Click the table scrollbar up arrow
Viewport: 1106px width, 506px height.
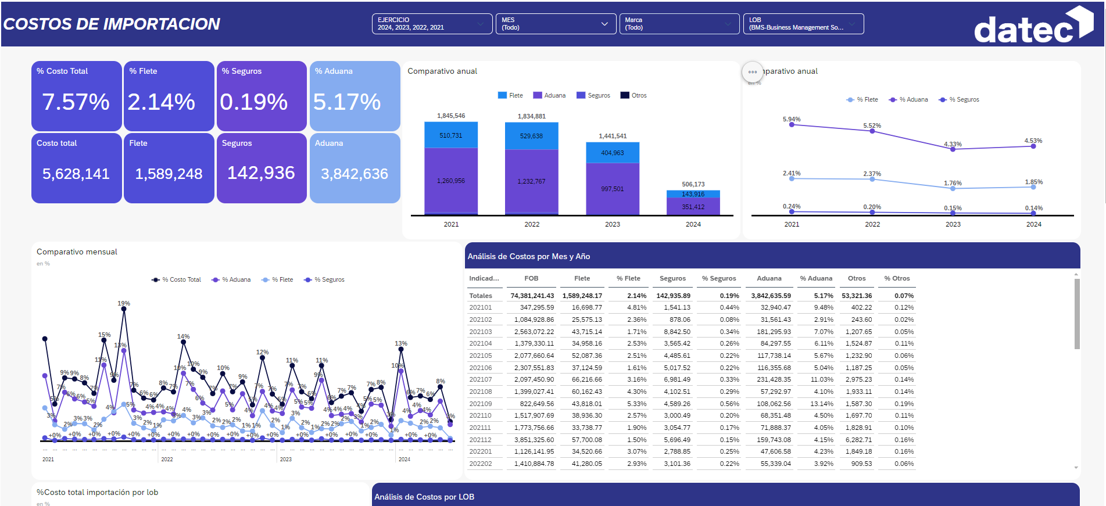click(1076, 274)
